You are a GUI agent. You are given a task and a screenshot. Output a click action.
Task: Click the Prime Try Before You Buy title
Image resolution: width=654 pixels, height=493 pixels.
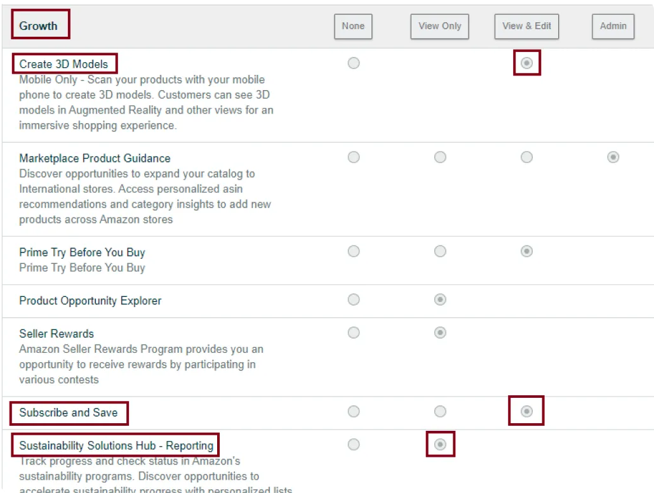coord(82,253)
